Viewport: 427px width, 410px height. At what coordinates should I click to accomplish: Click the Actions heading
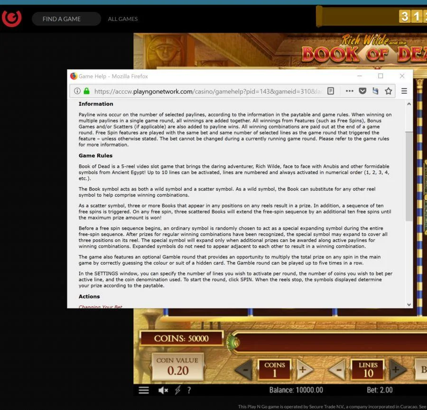[x=89, y=297]
